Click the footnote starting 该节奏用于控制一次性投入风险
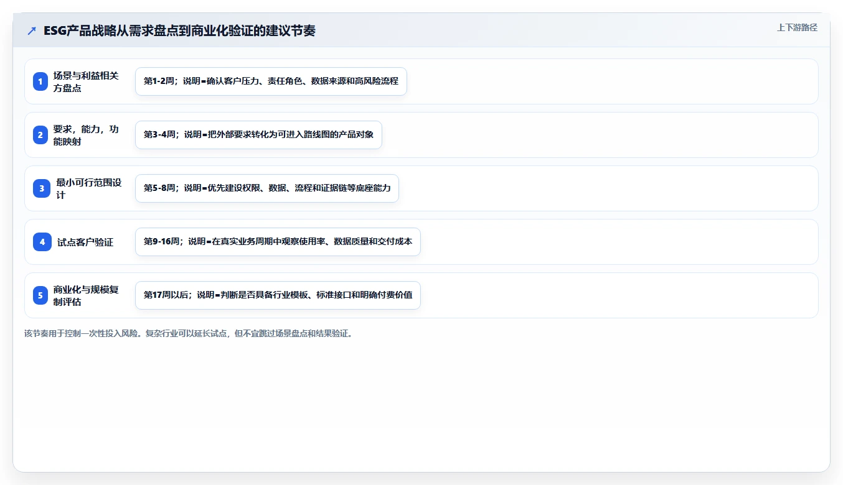This screenshot has width=843, height=485. pos(189,333)
